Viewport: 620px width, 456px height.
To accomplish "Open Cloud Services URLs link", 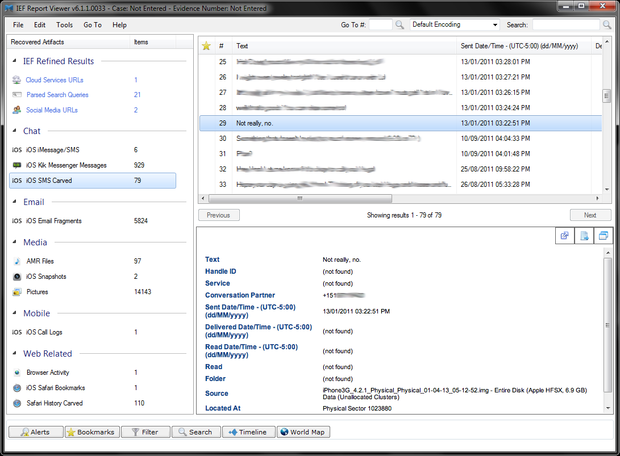I will (x=55, y=80).
